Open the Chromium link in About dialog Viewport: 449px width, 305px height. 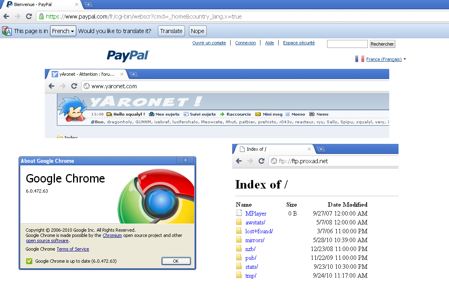[x=112, y=235]
